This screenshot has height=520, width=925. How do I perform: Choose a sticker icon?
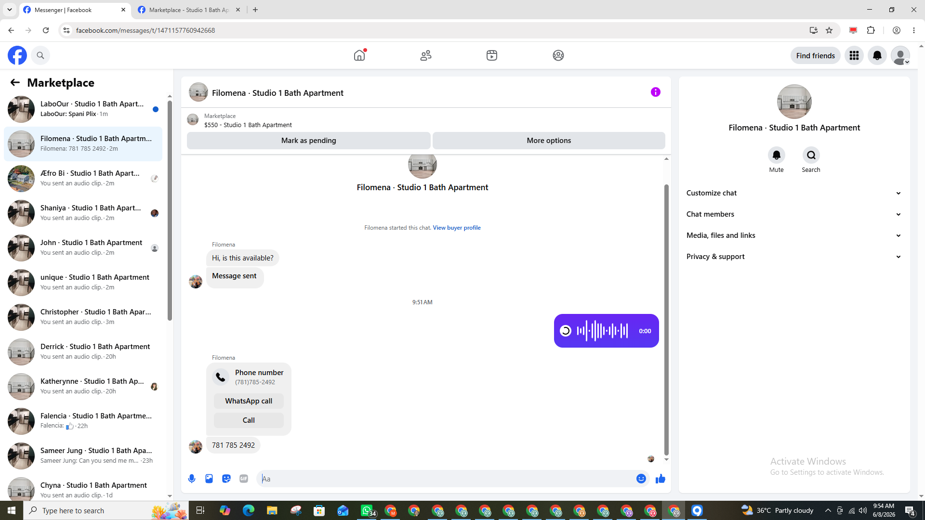tap(226, 479)
